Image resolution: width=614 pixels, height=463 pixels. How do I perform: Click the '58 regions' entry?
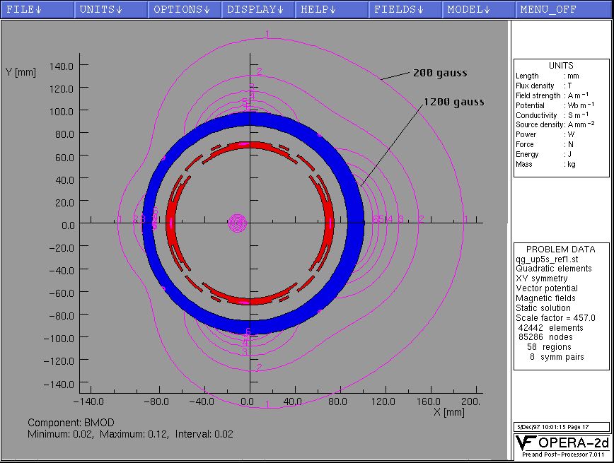[549, 347]
